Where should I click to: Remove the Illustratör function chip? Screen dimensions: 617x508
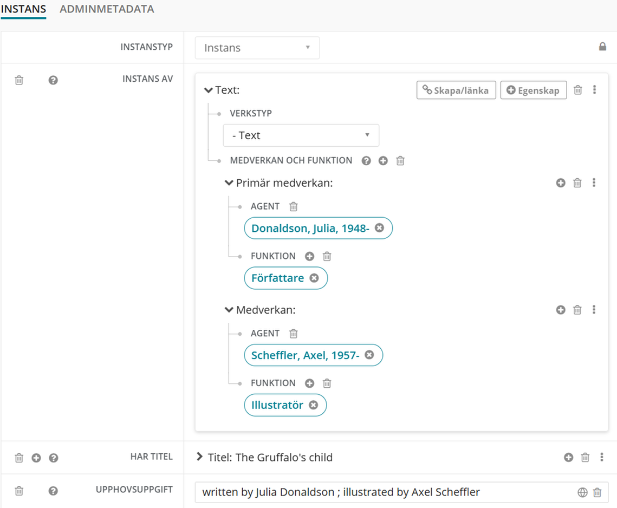coord(313,405)
